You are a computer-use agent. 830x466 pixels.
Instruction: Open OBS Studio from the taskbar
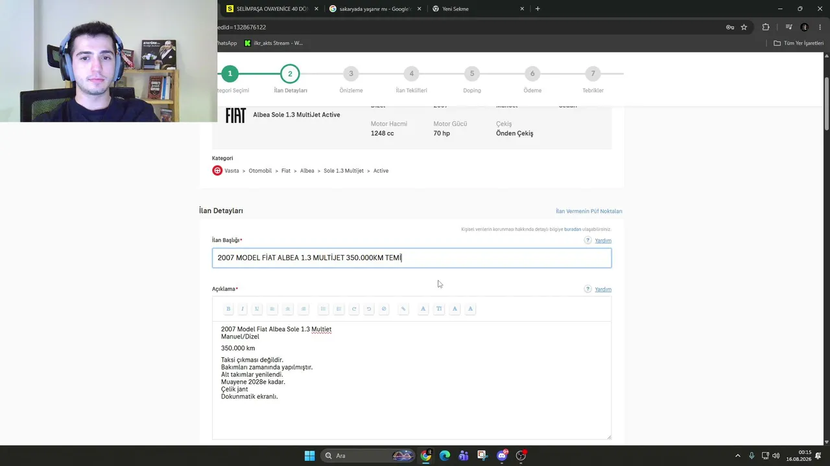coord(520,456)
